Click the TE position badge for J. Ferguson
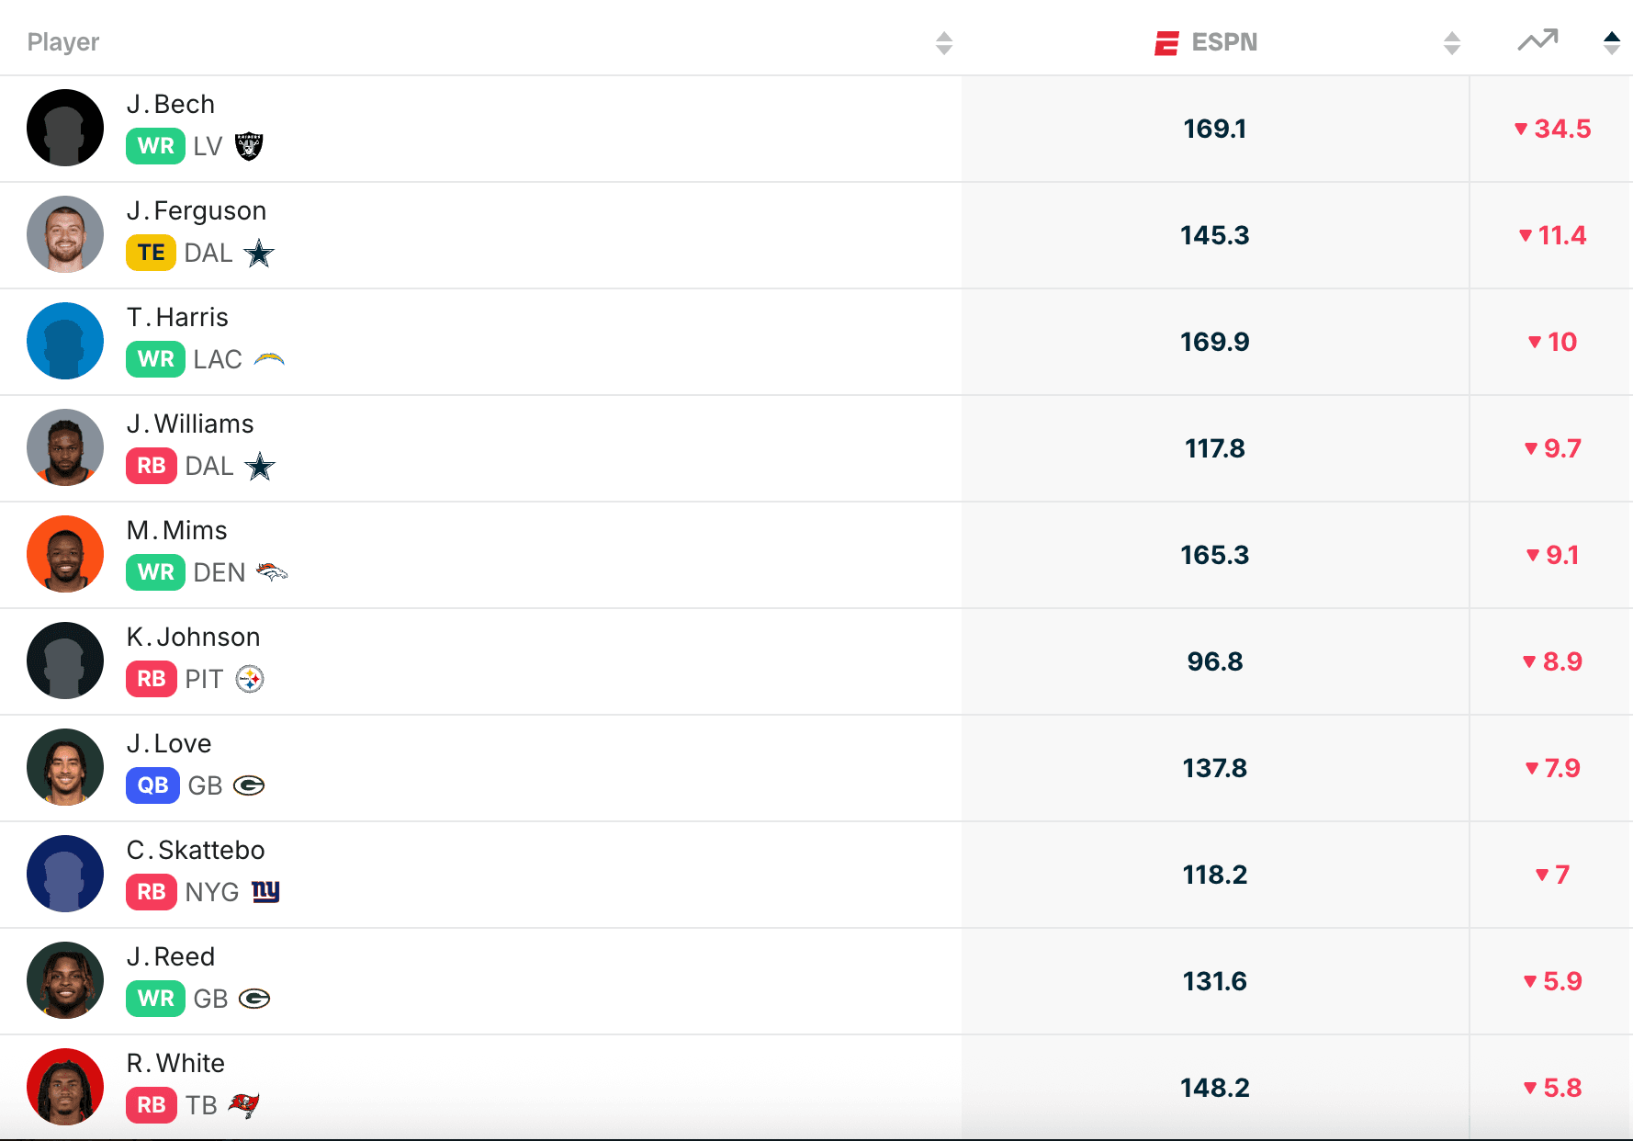 coord(151,253)
